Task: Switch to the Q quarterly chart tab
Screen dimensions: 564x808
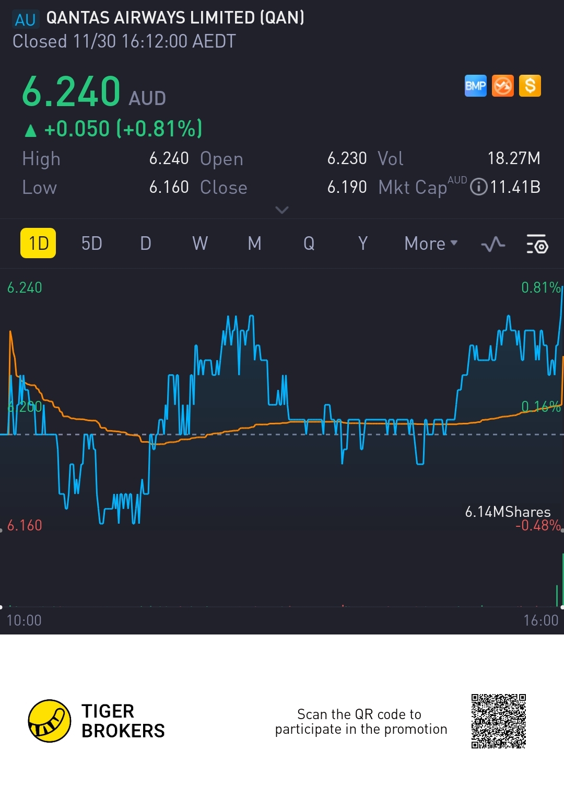Action: (x=309, y=244)
